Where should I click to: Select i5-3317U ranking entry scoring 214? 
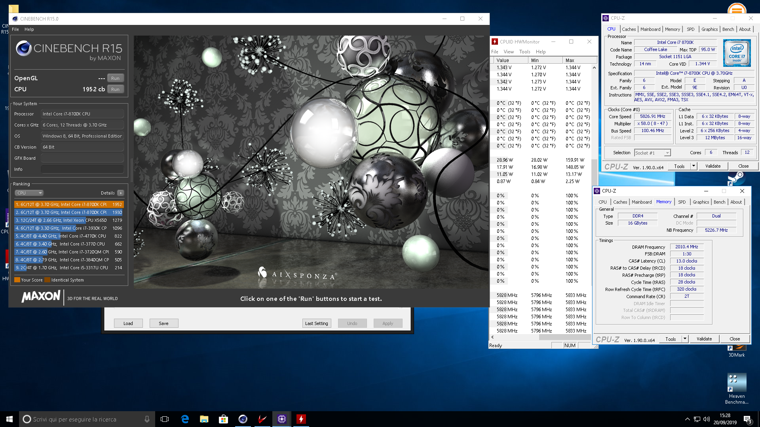click(x=69, y=268)
